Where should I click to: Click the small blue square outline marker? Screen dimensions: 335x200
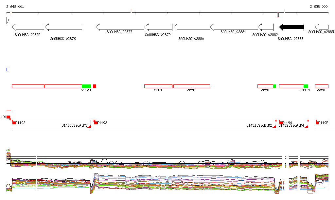[8, 69]
